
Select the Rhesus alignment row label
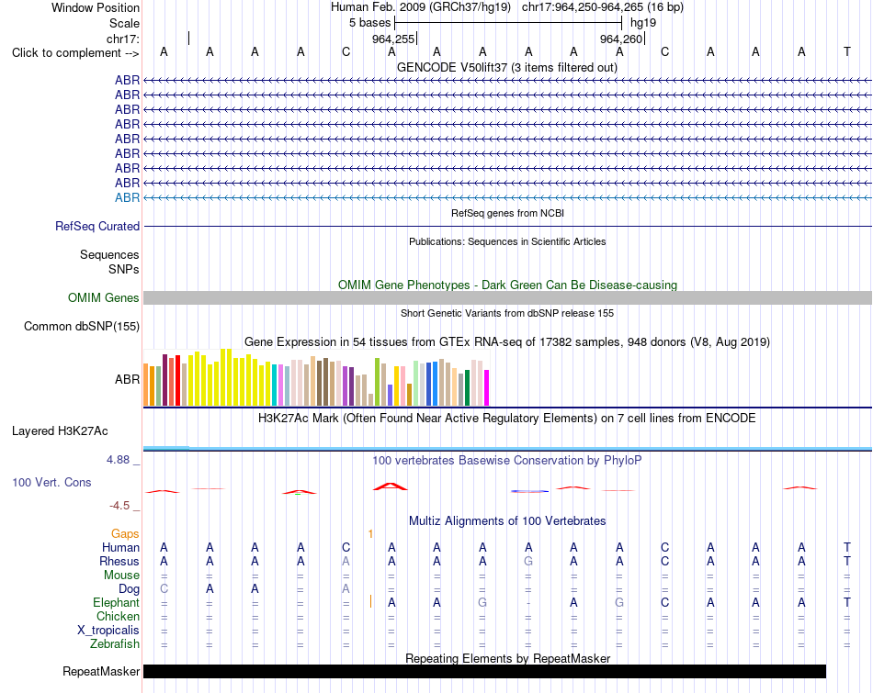coord(119,561)
